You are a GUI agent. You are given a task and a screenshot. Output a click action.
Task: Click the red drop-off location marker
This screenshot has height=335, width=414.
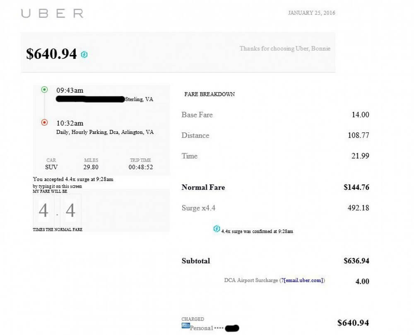click(x=45, y=123)
